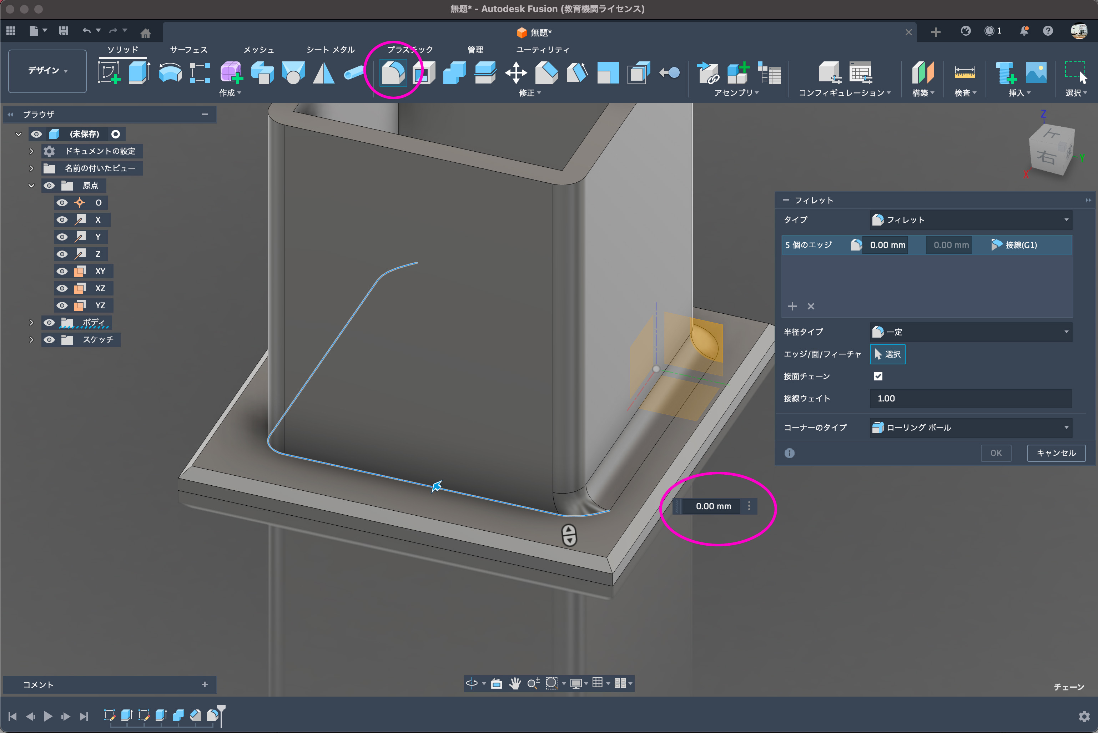Uncheck the 接面チェーン checkbox

click(x=878, y=376)
